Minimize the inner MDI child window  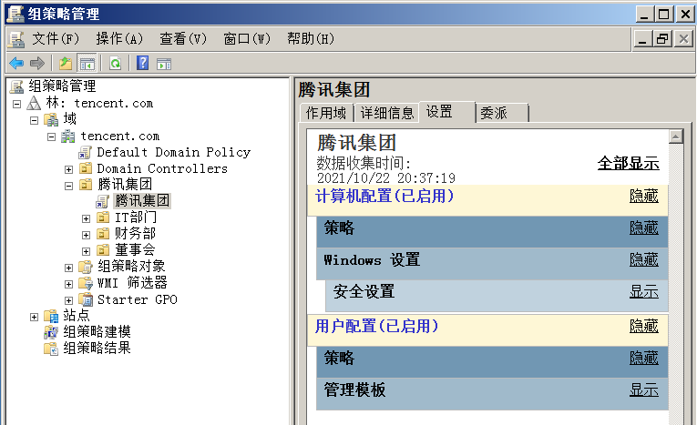point(642,39)
